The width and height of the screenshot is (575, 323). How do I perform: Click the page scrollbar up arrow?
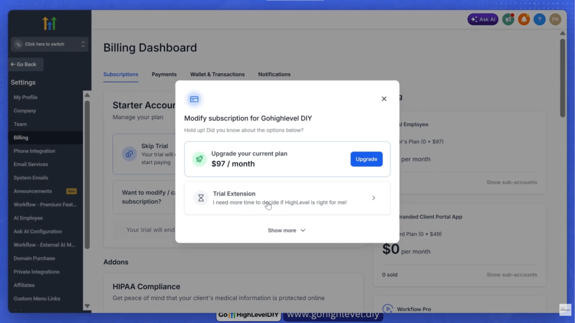(563, 33)
